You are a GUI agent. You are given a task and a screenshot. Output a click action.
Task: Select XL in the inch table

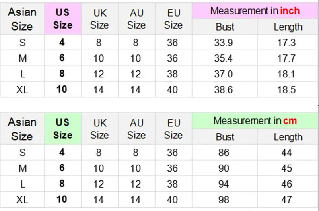tap(22, 90)
